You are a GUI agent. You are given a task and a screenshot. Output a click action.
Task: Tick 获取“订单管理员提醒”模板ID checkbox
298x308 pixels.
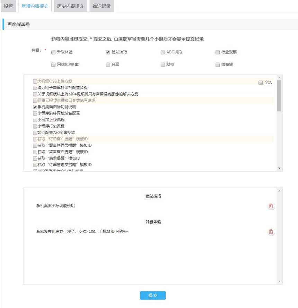coord(35,165)
